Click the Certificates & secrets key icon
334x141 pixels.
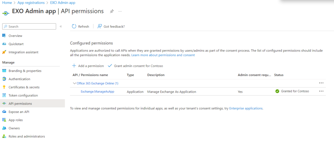pos(4,87)
